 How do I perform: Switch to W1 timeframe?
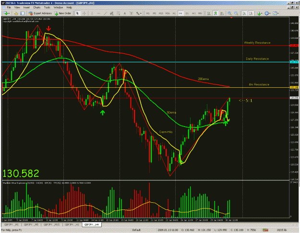(193, 13)
